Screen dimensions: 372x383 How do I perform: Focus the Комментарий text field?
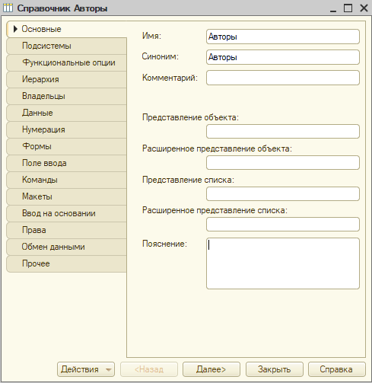[283, 78]
